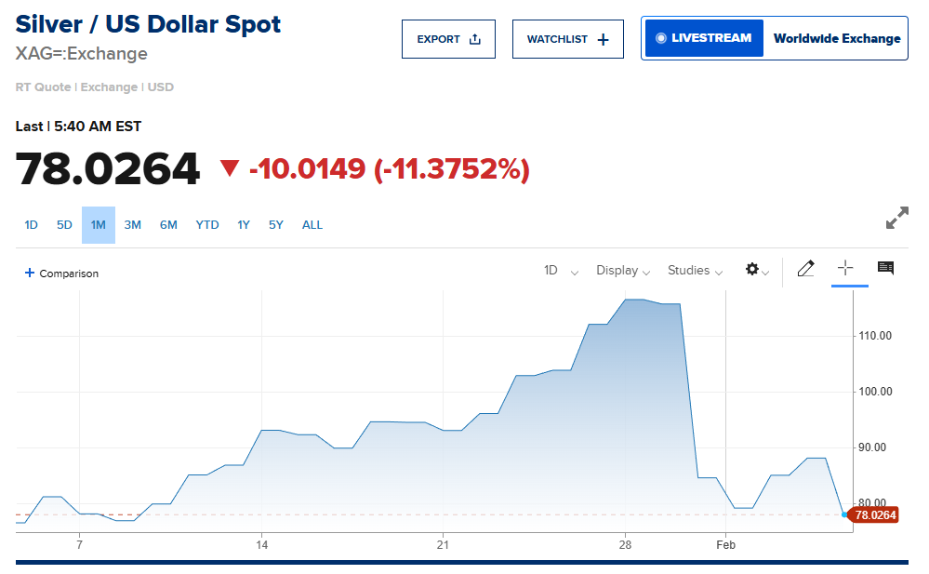Screen dimensions: 929x574
Task: Open the Display dropdown
Action: point(623,271)
